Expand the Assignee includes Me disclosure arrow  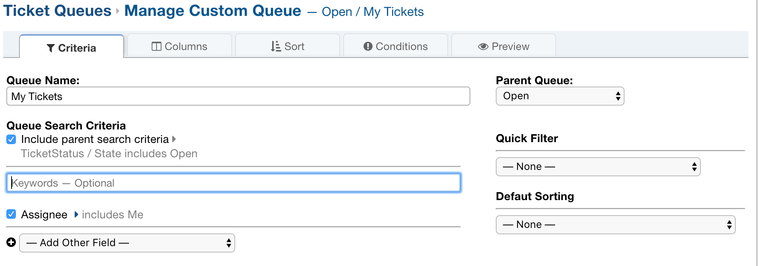[x=76, y=214]
